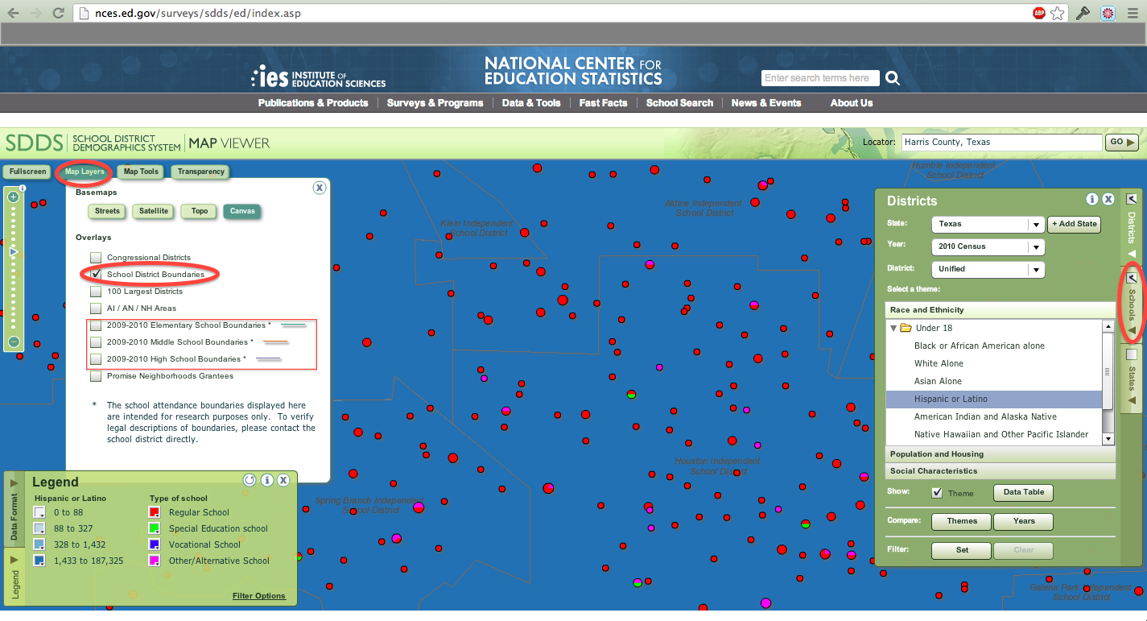Click the refresh icon in the Legend panel
1147x621 pixels.
[250, 480]
